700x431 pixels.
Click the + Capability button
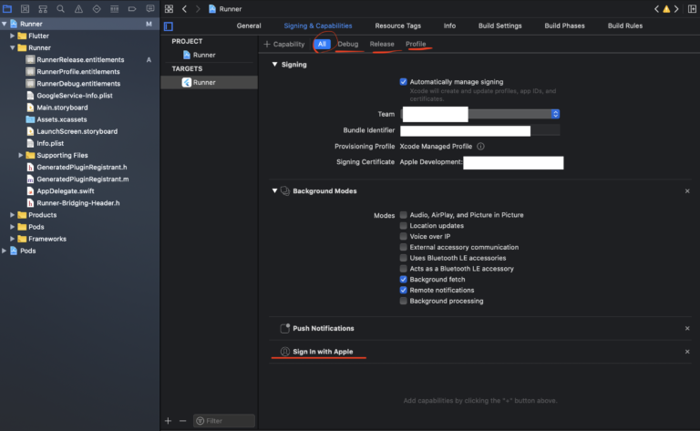pos(284,44)
